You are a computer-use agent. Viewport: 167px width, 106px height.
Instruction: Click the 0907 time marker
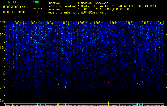pyautogui.click(x=113, y=23)
